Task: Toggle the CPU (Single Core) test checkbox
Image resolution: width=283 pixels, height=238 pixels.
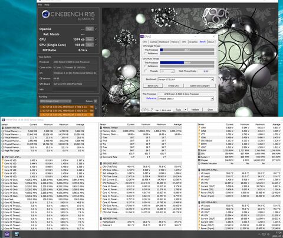Action: 96,45
